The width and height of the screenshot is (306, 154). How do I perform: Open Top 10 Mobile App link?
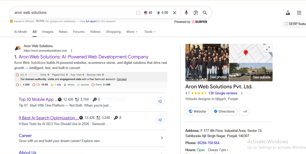click(x=38, y=100)
